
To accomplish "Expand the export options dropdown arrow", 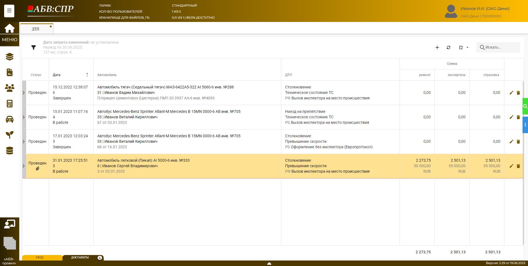I will [467, 47].
